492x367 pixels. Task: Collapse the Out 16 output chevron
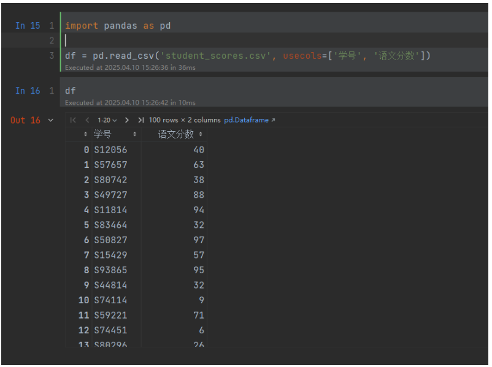click(x=50, y=120)
